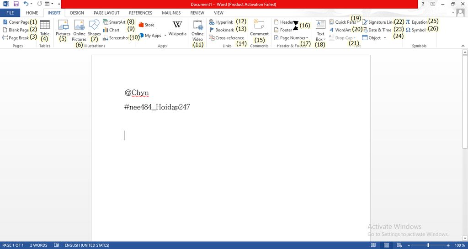Open the My Apps button
Viewport: 468px width, 249px height.
[x=150, y=36]
